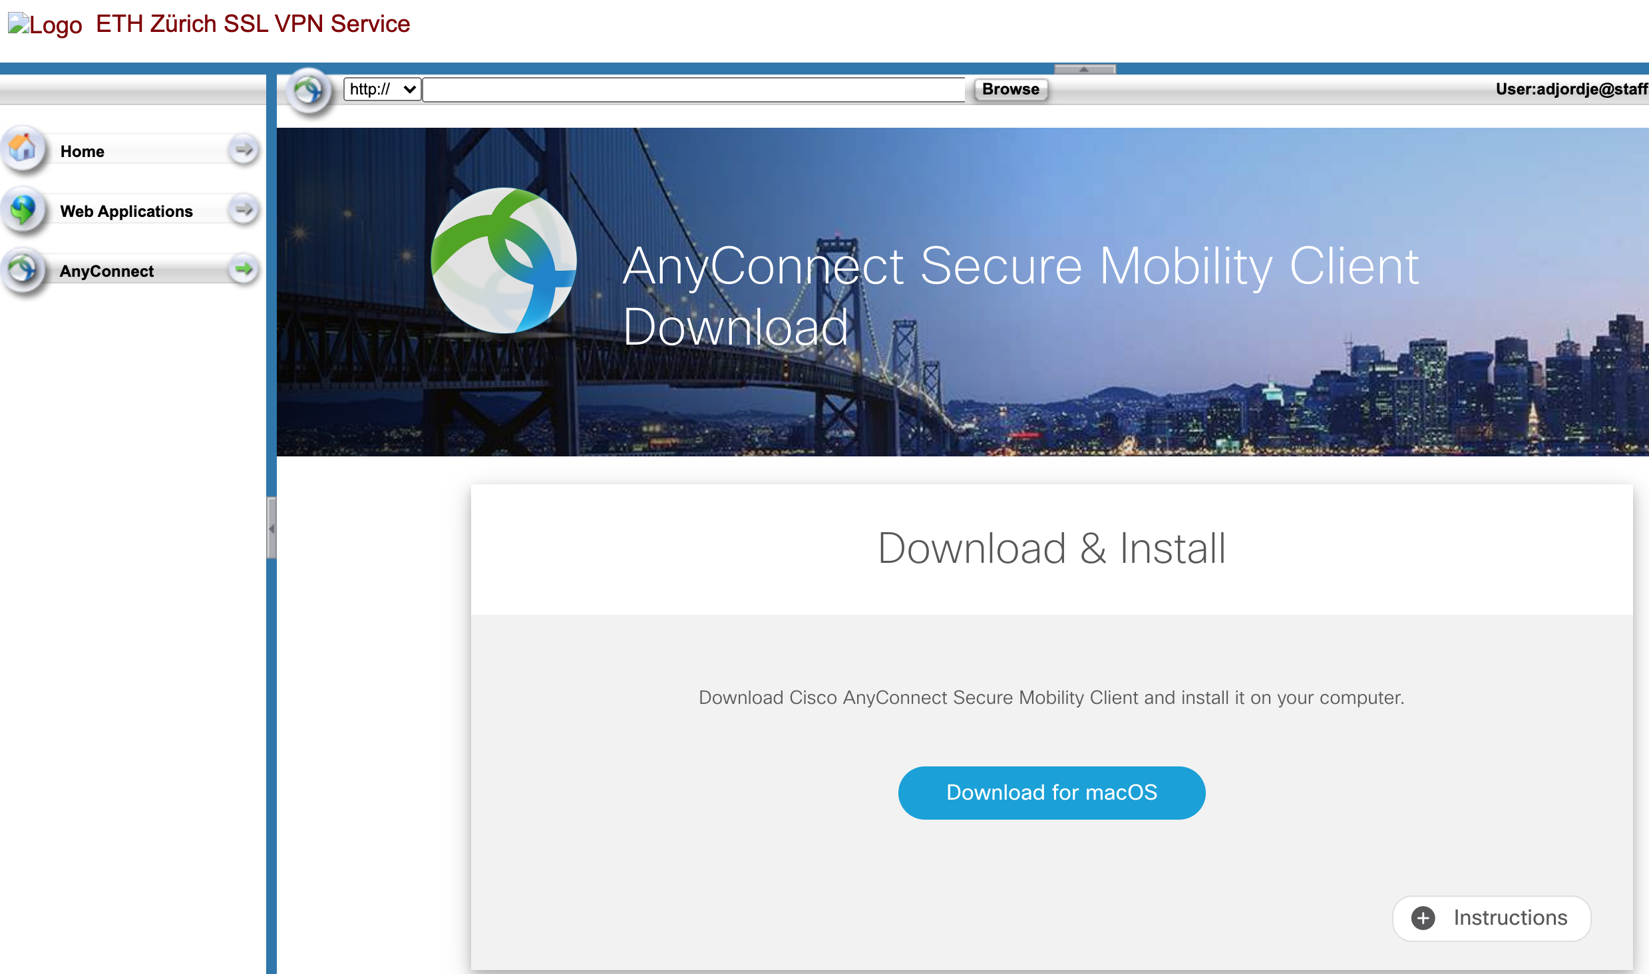Click the ETH Zürich SSL VPN Service title

point(253,24)
